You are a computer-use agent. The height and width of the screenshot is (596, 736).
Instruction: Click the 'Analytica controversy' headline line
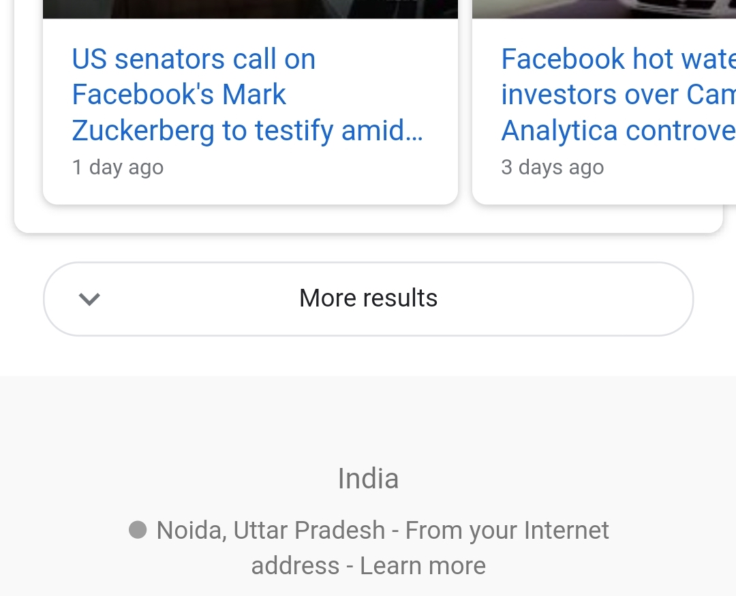[618, 131]
